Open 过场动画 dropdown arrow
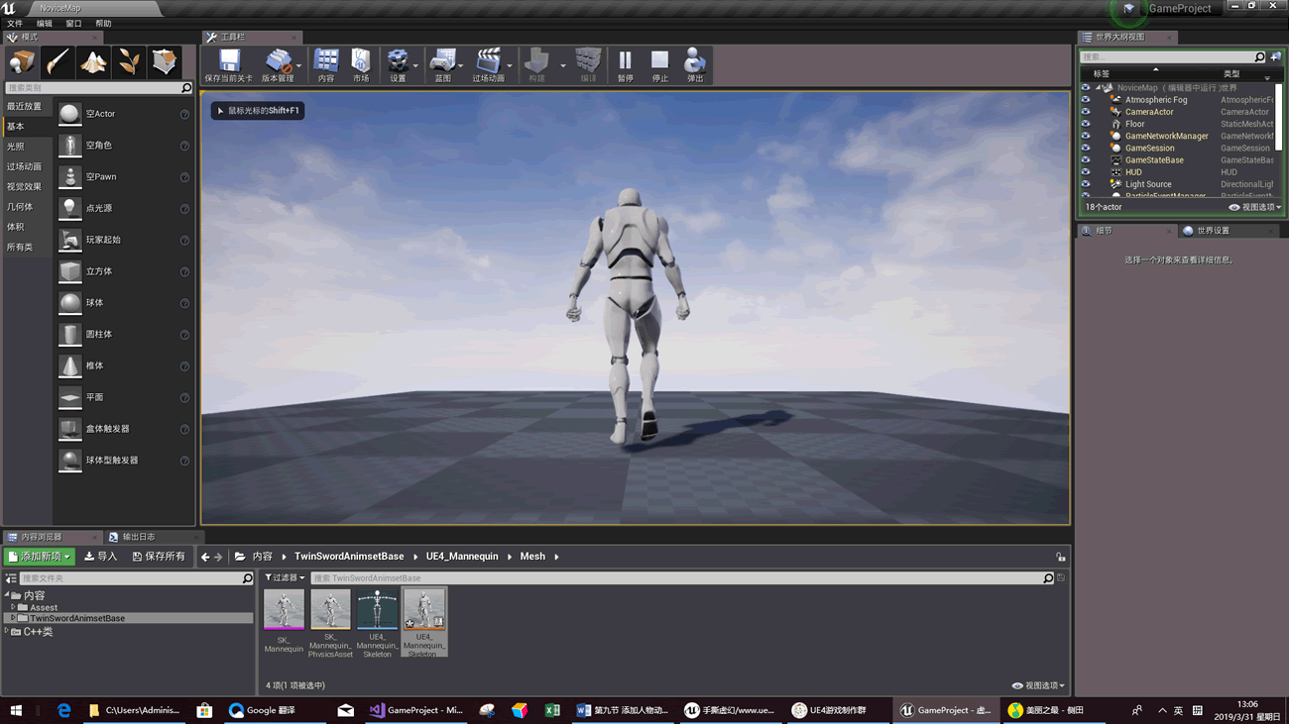 click(x=511, y=66)
